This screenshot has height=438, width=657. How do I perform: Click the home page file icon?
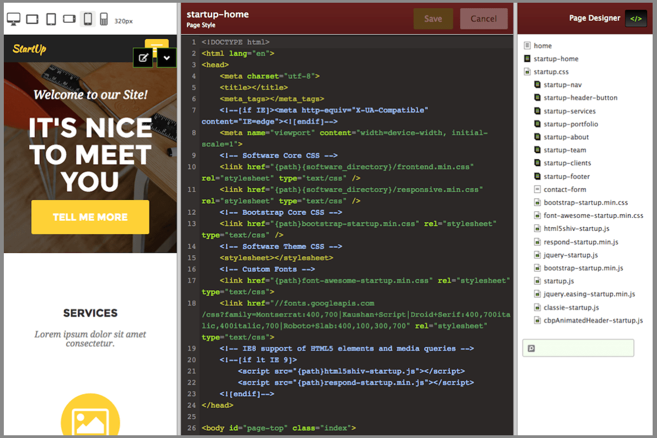[x=527, y=46]
